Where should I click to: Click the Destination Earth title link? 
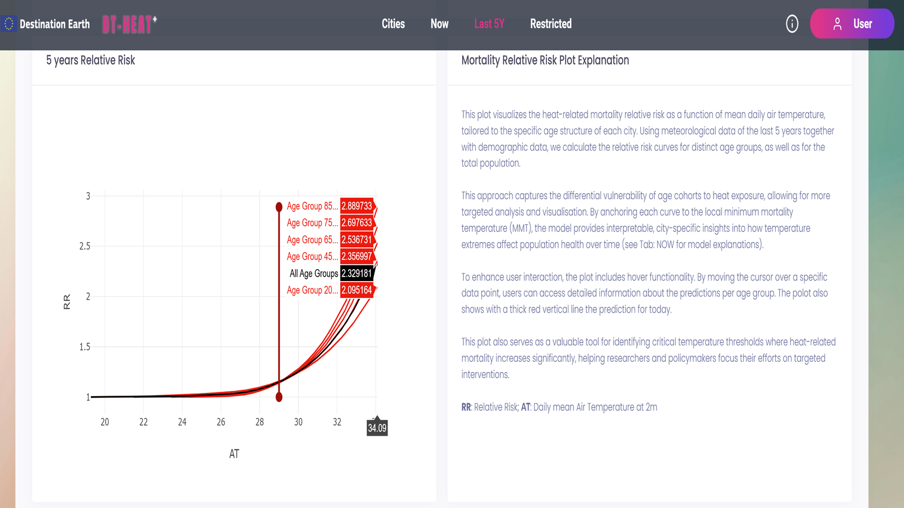pos(55,24)
